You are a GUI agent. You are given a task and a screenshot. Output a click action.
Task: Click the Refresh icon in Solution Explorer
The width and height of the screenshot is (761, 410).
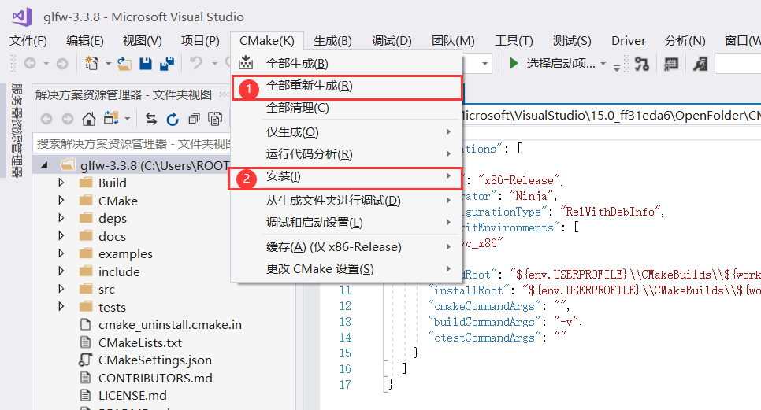(172, 119)
